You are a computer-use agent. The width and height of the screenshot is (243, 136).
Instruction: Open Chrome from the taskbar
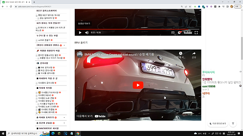tap(78, 133)
